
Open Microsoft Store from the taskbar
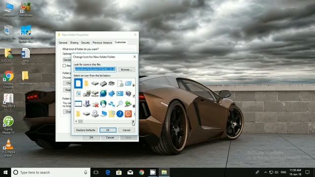click(x=119, y=173)
